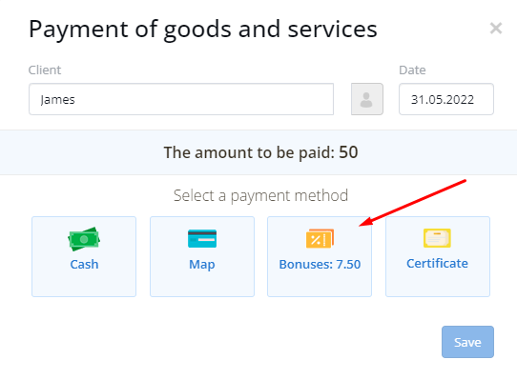The height and width of the screenshot is (380, 517).
Task: Save the payment
Action: pos(467,342)
